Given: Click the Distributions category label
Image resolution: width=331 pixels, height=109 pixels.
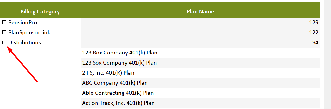Looking at the screenshot, I should (x=25, y=42).
